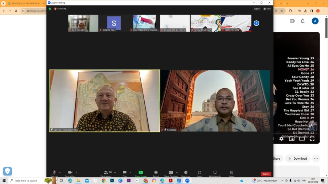The image size is (328, 184).
Task: Open File Explorer from taskbar
Action: tap(78, 180)
